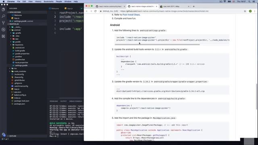Select settings.gradle in the file tree
Viewport: 258px width, 145px height.
coord(21,65)
